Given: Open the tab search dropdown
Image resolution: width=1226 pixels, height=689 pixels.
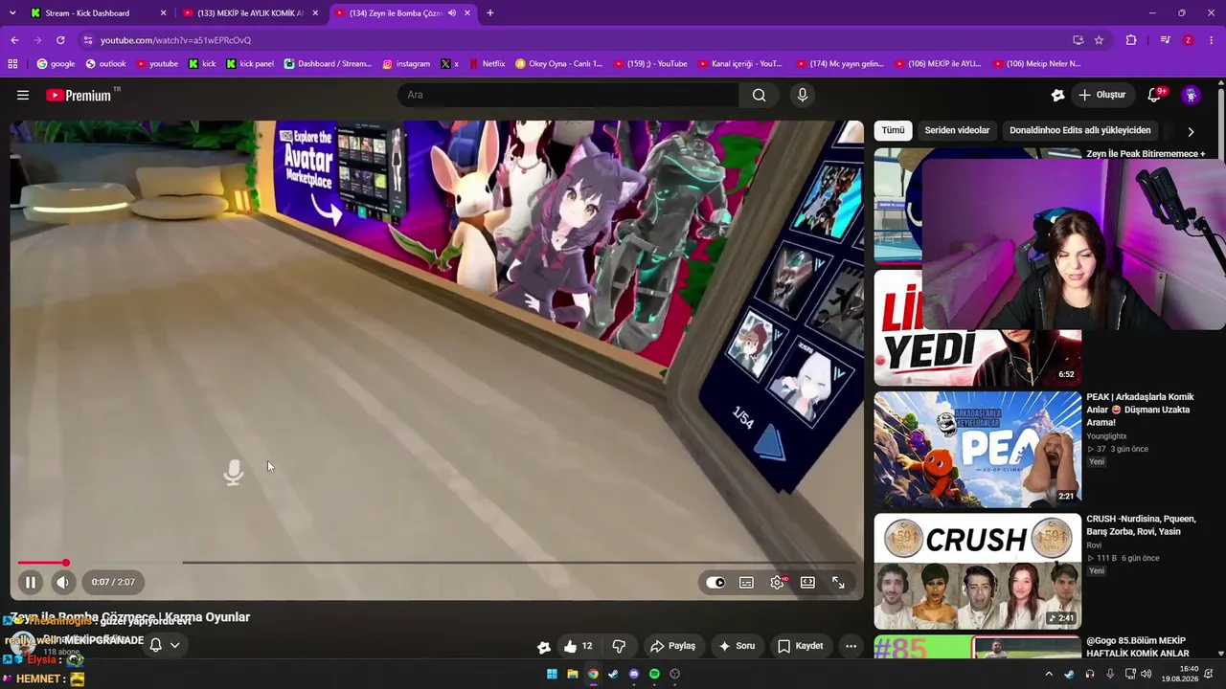Looking at the screenshot, I should click(11, 13).
